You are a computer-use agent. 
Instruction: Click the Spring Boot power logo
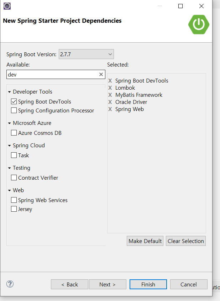coord(199,25)
